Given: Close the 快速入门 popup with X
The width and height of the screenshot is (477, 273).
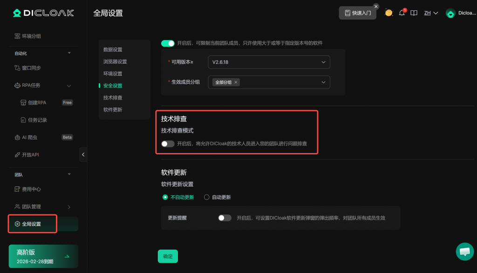Looking at the screenshot, I should coord(376,7).
